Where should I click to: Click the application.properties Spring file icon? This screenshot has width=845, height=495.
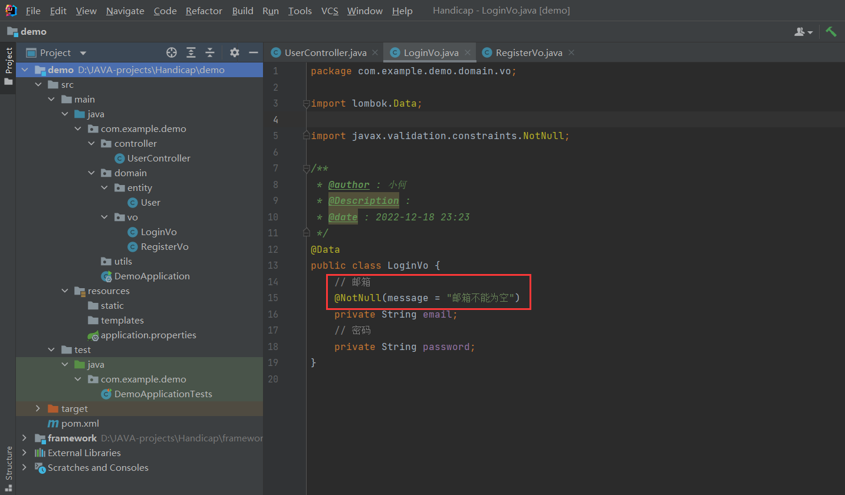click(x=93, y=335)
